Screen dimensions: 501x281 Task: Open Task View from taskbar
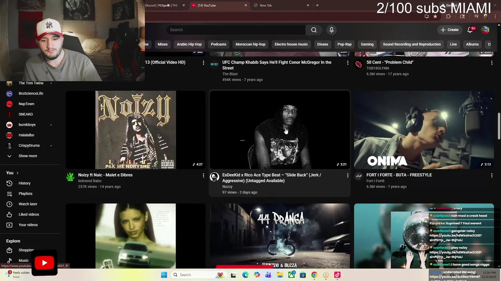coord(233,275)
